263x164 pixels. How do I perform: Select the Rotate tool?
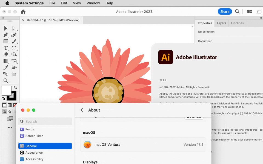(x=14, y=48)
